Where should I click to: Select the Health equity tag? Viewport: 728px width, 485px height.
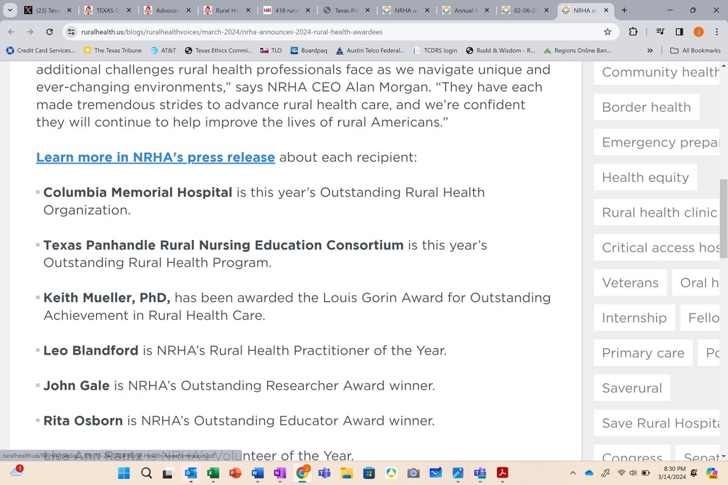645,178
